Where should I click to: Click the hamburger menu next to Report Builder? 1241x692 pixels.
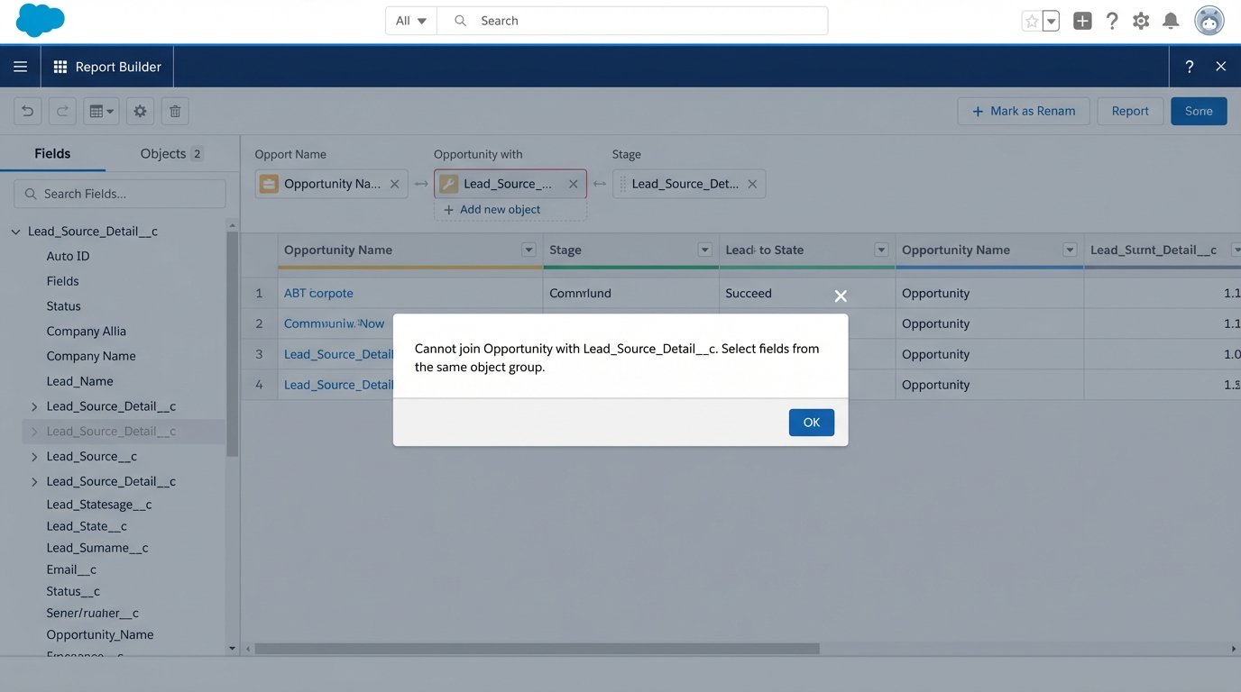20,66
